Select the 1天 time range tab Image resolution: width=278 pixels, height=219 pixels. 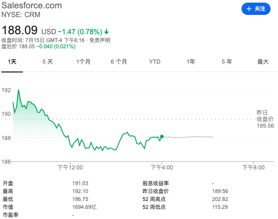click(12, 62)
